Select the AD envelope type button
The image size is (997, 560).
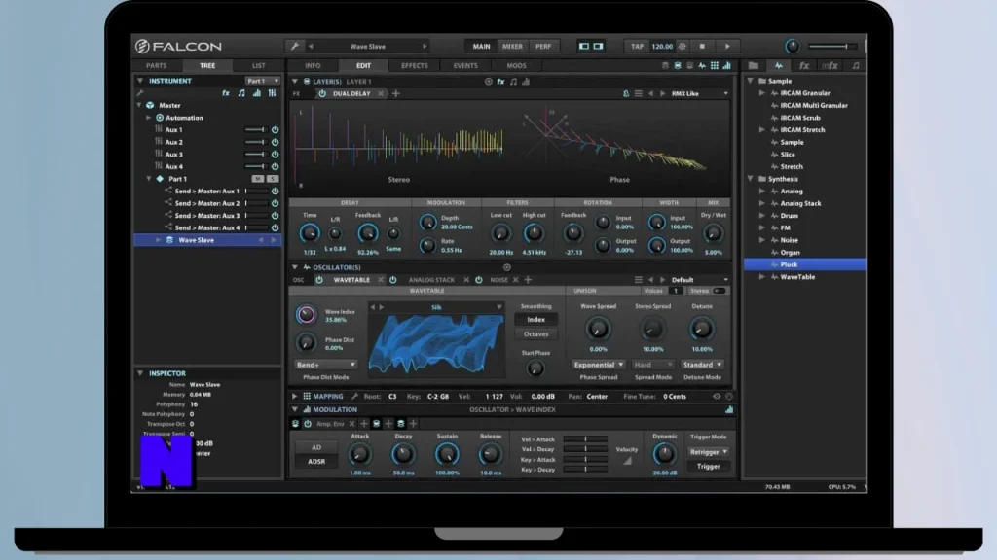(316, 447)
